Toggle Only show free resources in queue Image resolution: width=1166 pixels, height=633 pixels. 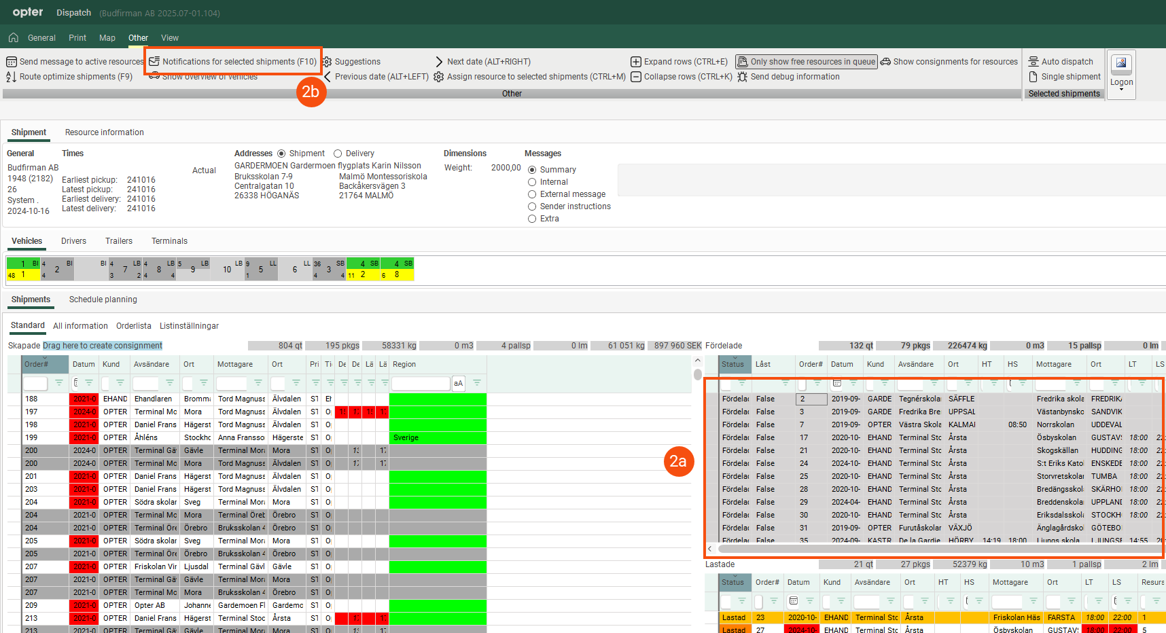pyautogui.click(x=807, y=62)
